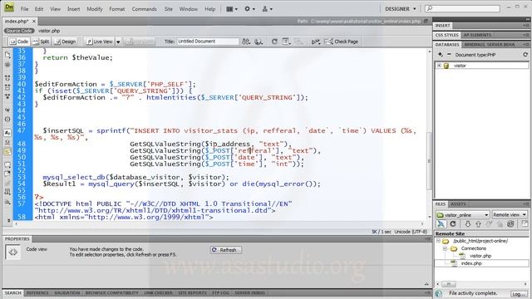The image size is (532, 299).
Task: Open the visitor_online site dropdown
Action: coord(463,215)
